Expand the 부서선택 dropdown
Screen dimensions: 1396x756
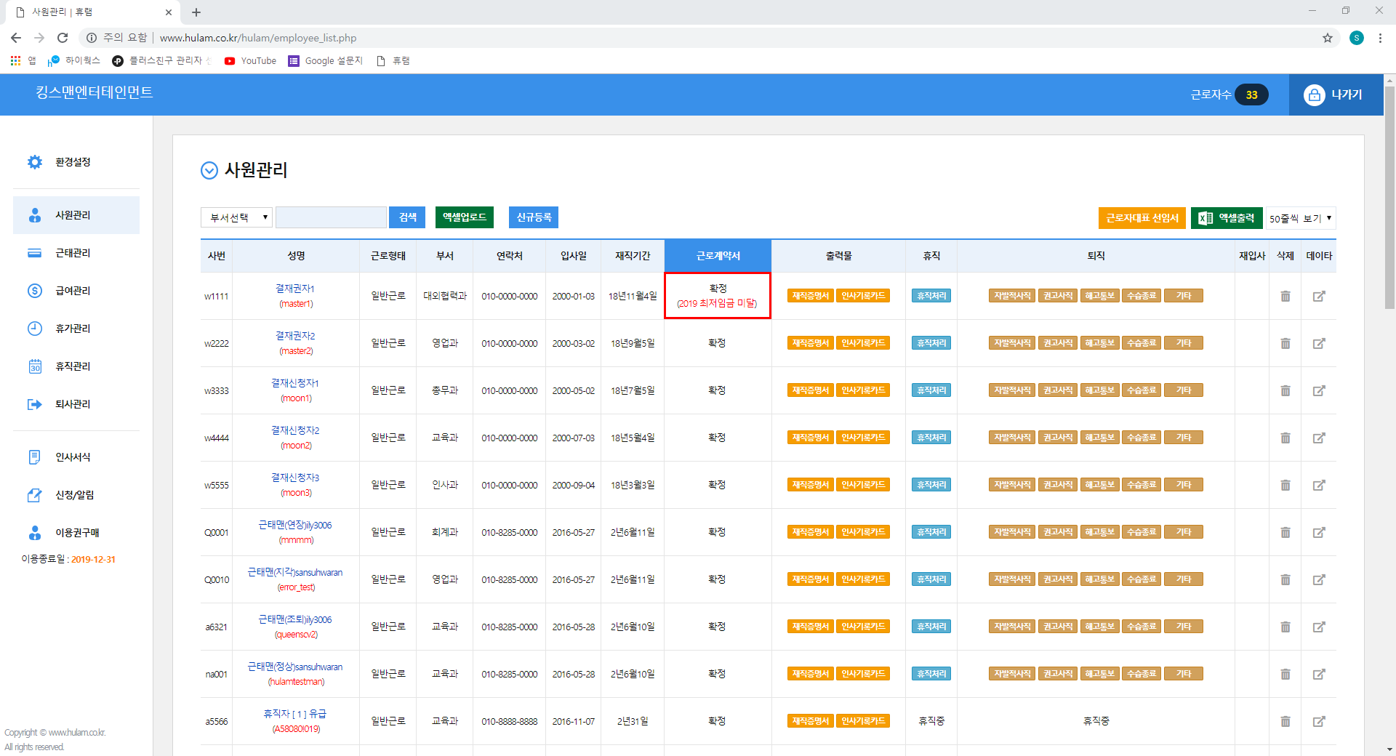click(x=236, y=217)
